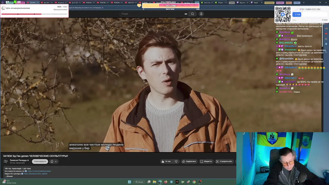Click the 'Спонсорувати' button

40,161
